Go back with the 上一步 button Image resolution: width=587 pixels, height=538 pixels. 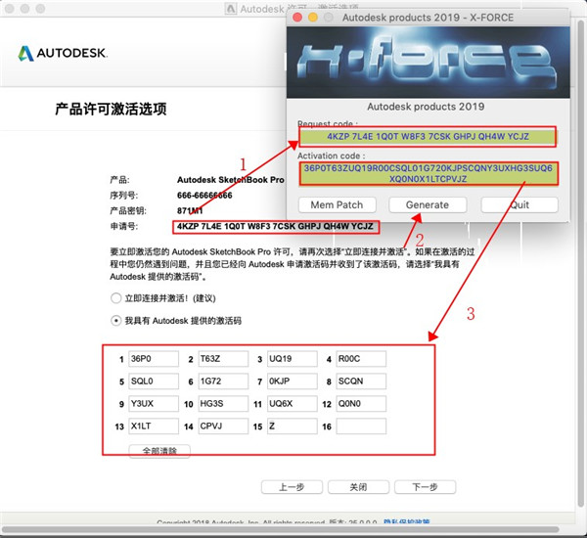pos(292,487)
